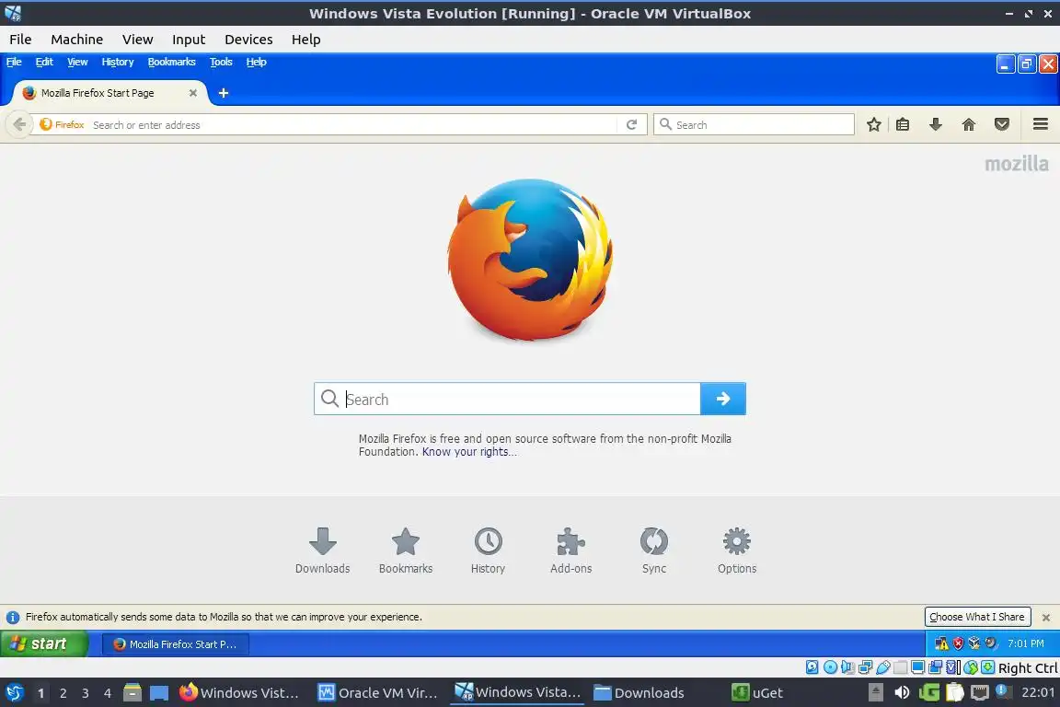
Task: Dismiss the data sharing notification bar
Action: click(1046, 617)
